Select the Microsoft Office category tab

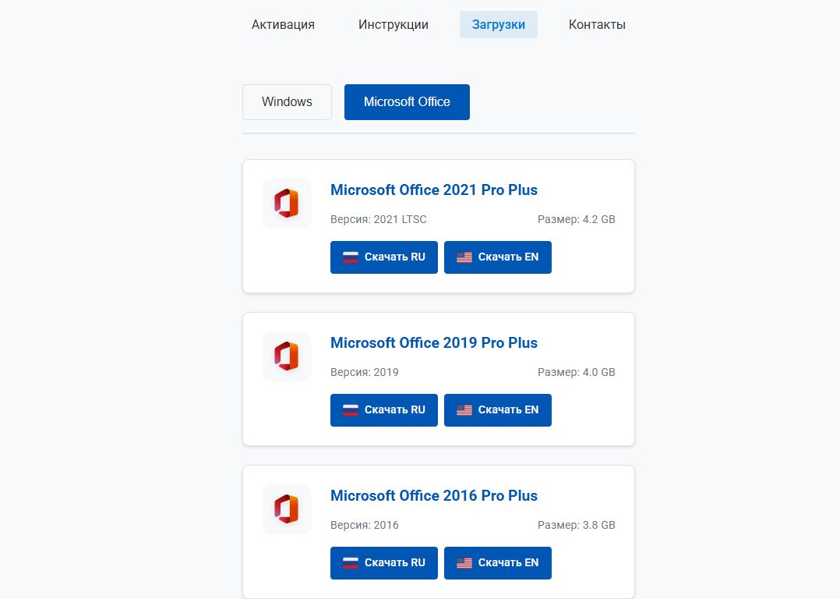tap(407, 102)
